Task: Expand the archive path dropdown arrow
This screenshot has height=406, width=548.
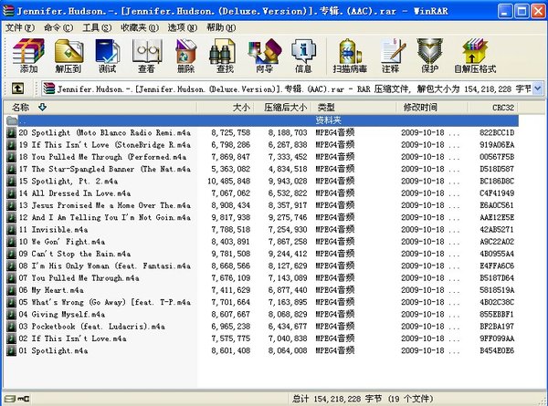Action: point(538,88)
